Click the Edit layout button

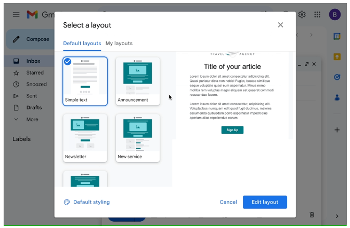click(265, 202)
